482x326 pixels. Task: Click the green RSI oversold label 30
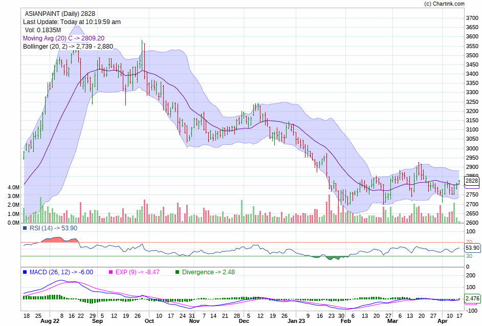click(x=469, y=256)
